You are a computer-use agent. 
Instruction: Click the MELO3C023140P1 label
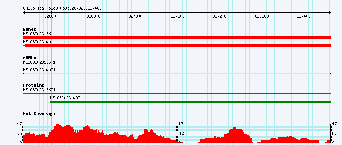[x=66, y=98]
